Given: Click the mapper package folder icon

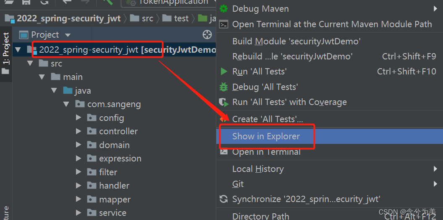Looking at the screenshot, I should (92, 199).
